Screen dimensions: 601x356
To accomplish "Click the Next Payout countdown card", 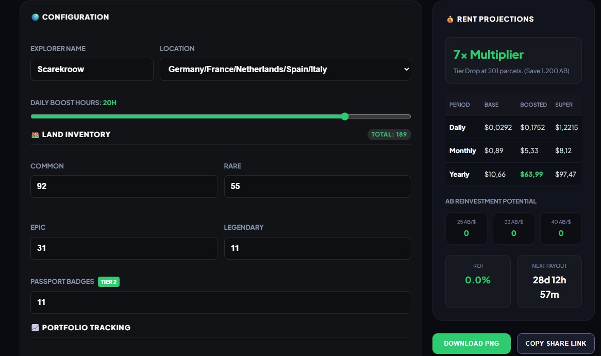I will tap(549, 282).
